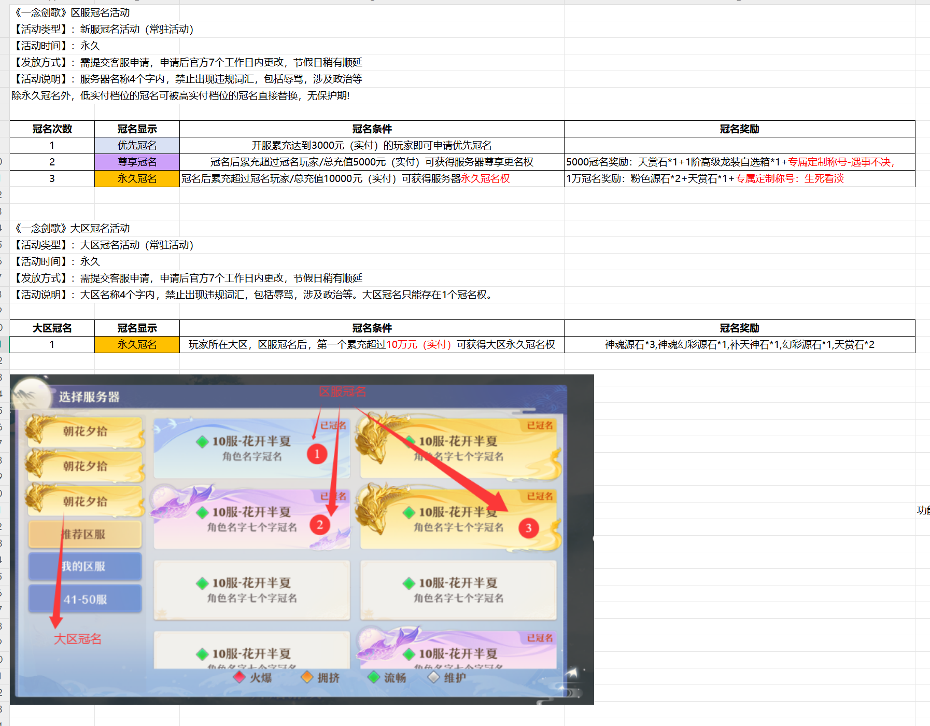Image resolution: width=930 pixels, height=726 pixels.
Task: Select the cell with 10万元 大区 naming condition
Action: [x=371, y=344]
